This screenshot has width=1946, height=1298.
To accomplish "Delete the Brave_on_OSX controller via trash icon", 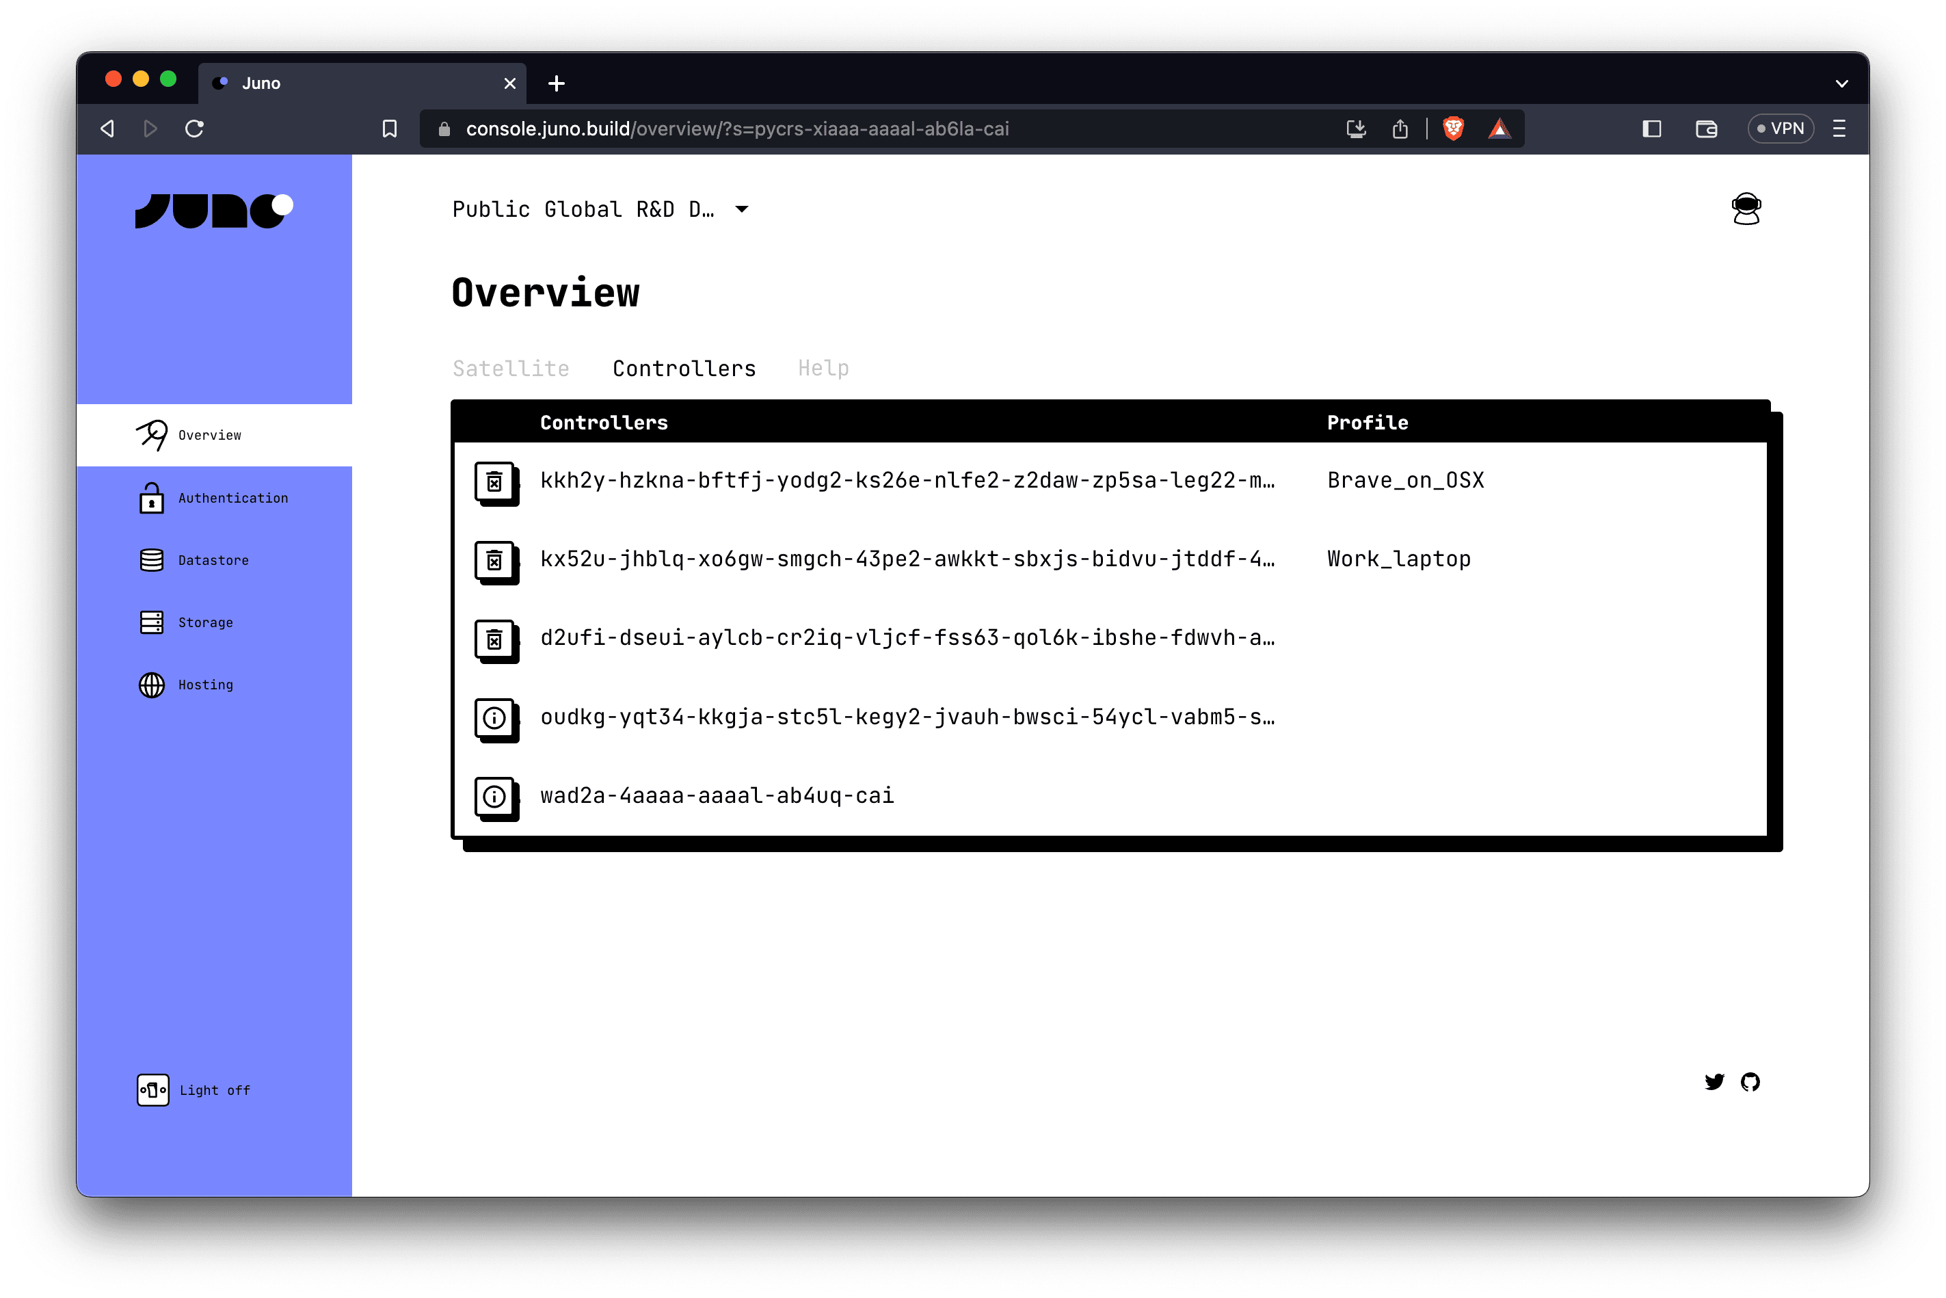I will (x=494, y=481).
